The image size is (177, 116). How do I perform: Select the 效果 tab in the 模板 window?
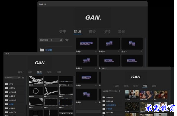(x=20, y=72)
